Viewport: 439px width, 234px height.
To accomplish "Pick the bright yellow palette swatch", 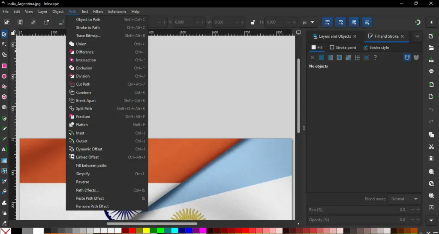I will 147,231.
